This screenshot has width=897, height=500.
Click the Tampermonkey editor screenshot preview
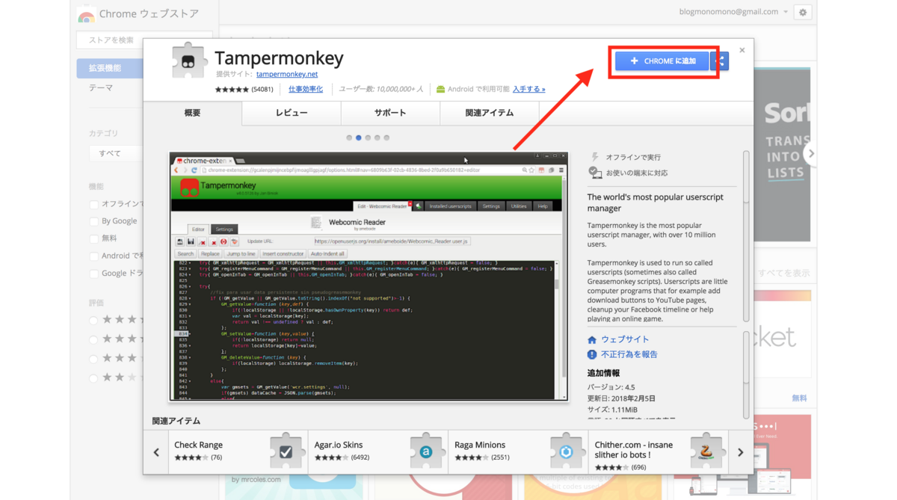[x=369, y=276]
